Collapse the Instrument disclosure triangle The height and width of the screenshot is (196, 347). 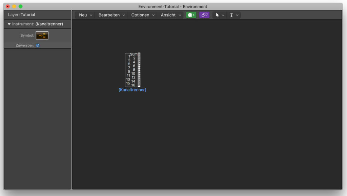(x=9, y=24)
